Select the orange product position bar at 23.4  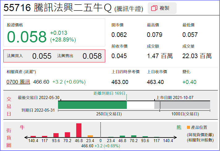[90, 136]
